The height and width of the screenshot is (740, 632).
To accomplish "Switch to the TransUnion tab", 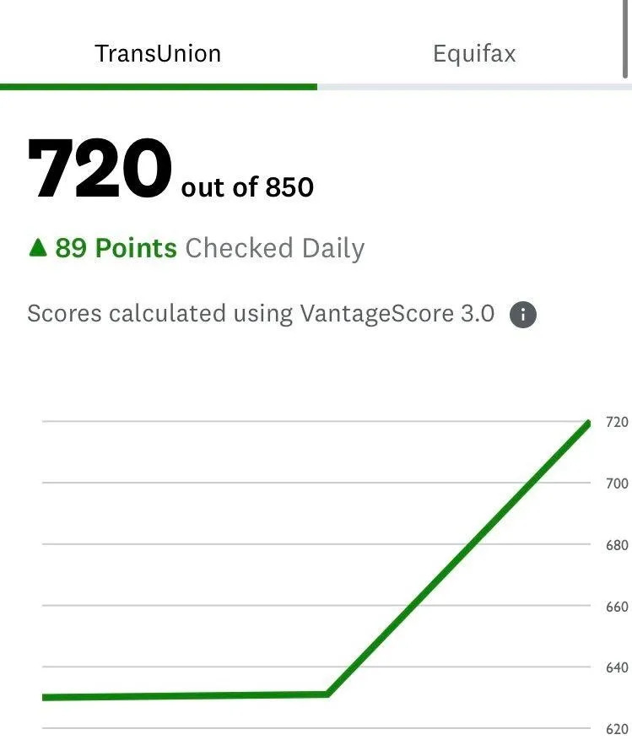I will click(x=158, y=53).
